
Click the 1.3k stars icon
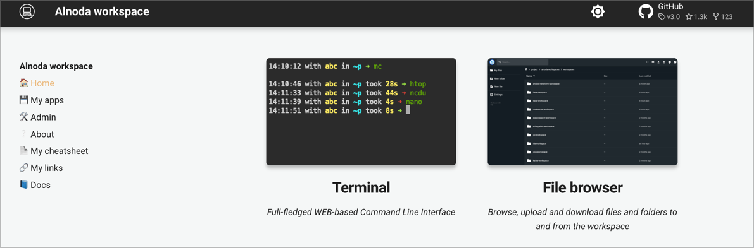coord(689,17)
